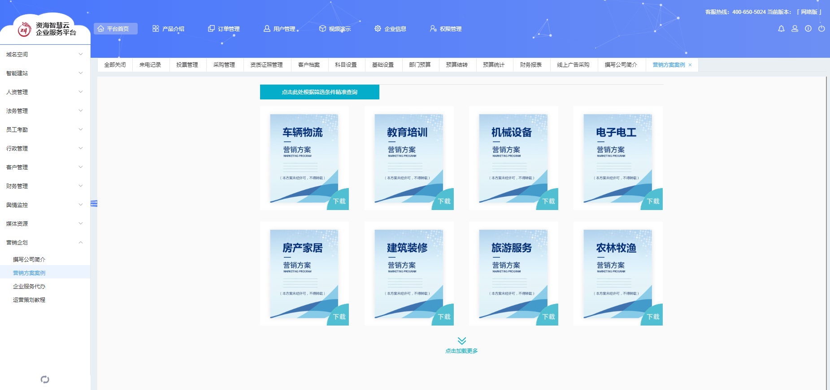
Task: Click the vertical scrollbar on the right edge
Action: 826,224
